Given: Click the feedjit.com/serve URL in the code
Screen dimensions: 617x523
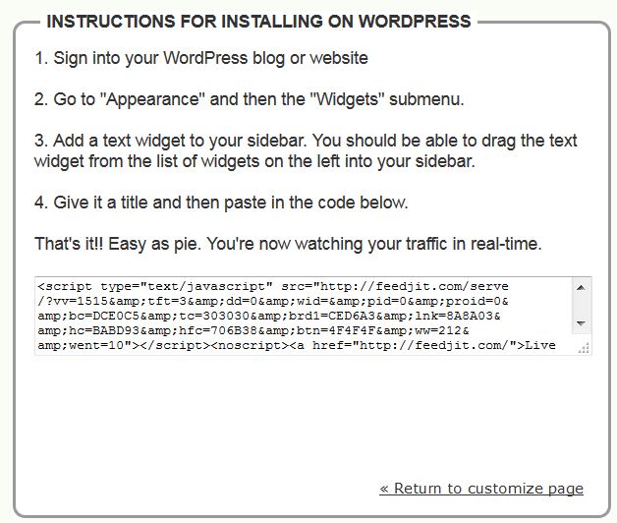Looking at the screenshot, I should pyautogui.click(x=415, y=286).
